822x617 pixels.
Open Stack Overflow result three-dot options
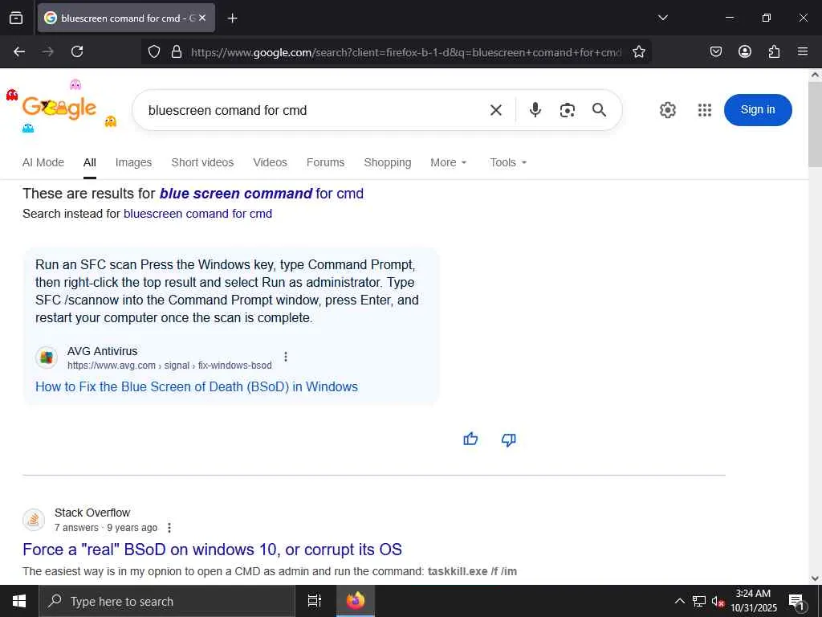pyautogui.click(x=169, y=528)
